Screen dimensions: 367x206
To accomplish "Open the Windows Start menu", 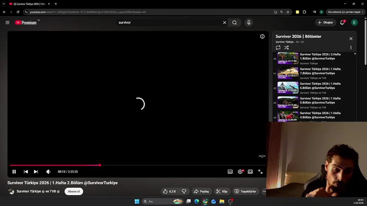I will pos(137,201).
